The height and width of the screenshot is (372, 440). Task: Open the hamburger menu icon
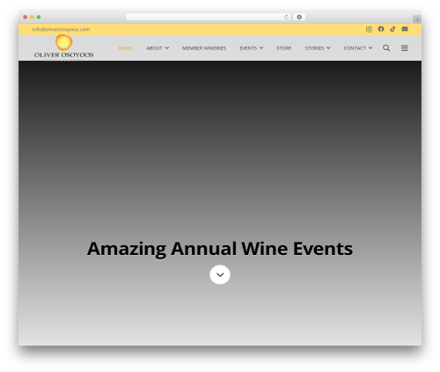pyautogui.click(x=405, y=48)
